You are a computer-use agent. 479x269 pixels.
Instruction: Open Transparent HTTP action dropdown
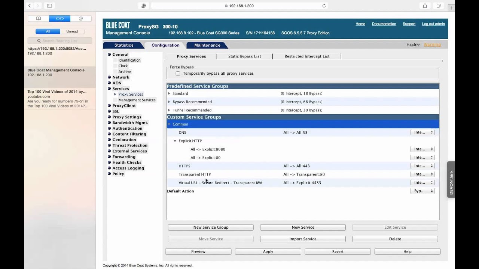422,174
